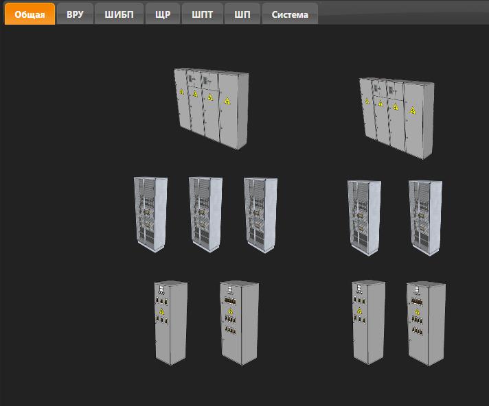Select the third bottom-row control cabinet from left
Screen dimensions: 489x406
click(368, 320)
